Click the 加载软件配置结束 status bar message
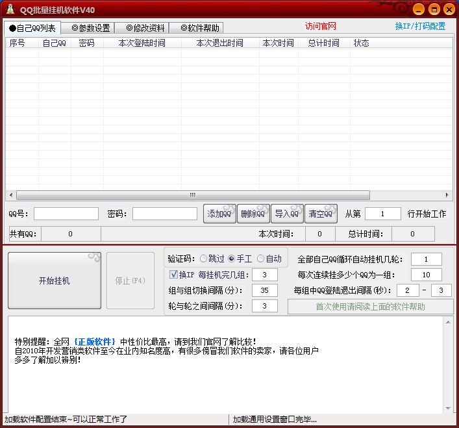459x428 pixels. pyautogui.click(x=66, y=419)
